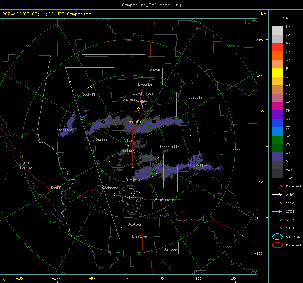Viewport: 303px width, 283px height.
Task: Select the slate purple 0 dBZ swatch
Action: coord(277,157)
